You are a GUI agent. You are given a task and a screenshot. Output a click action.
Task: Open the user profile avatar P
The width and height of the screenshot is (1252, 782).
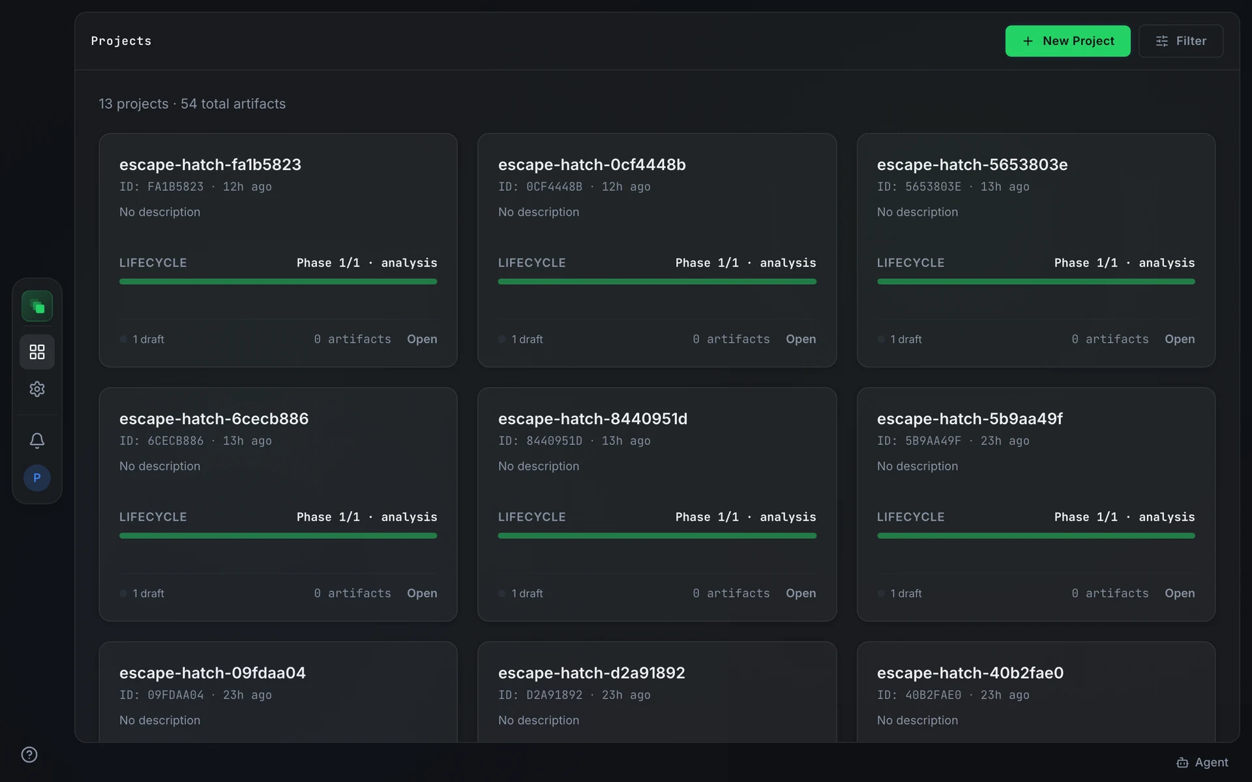coord(37,478)
